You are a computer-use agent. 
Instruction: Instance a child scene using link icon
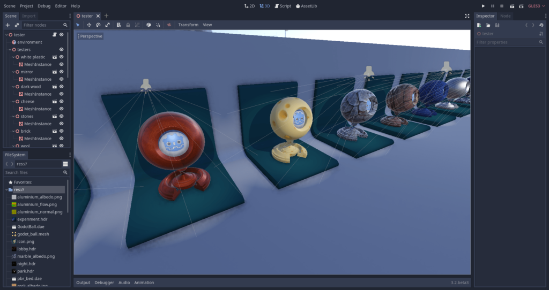17,25
